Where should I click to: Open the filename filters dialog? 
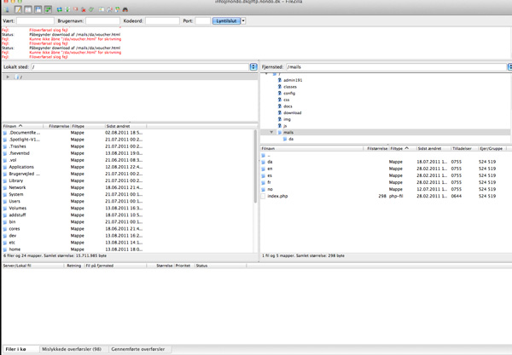click(x=102, y=9)
